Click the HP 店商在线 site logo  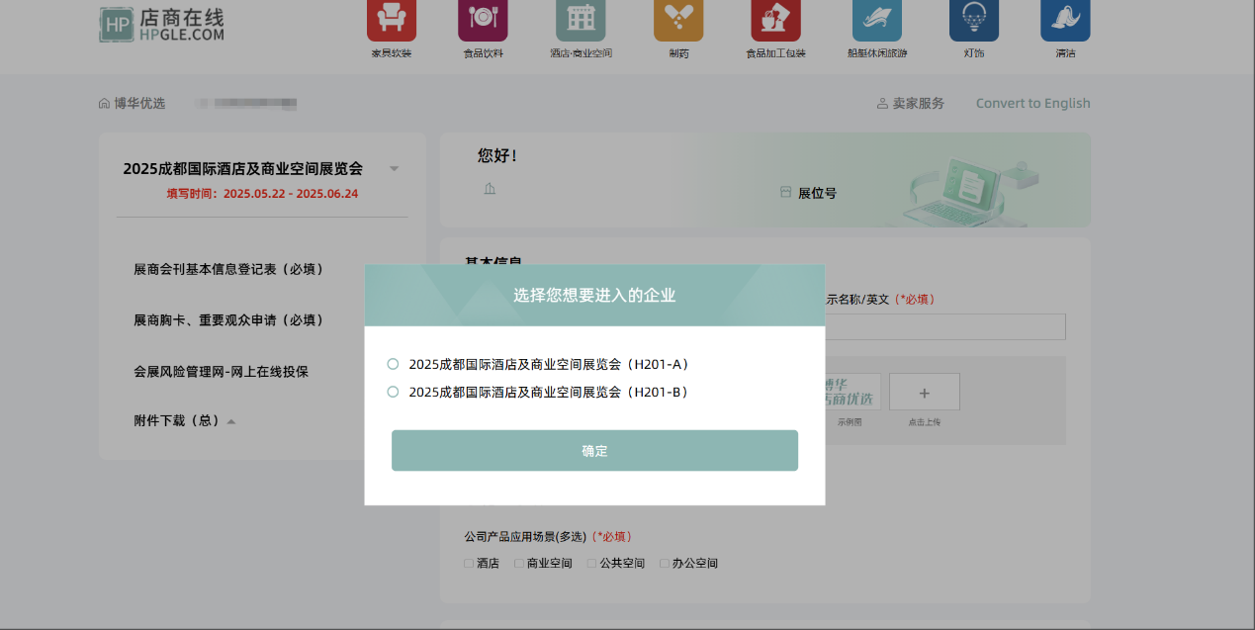coord(162,25)
